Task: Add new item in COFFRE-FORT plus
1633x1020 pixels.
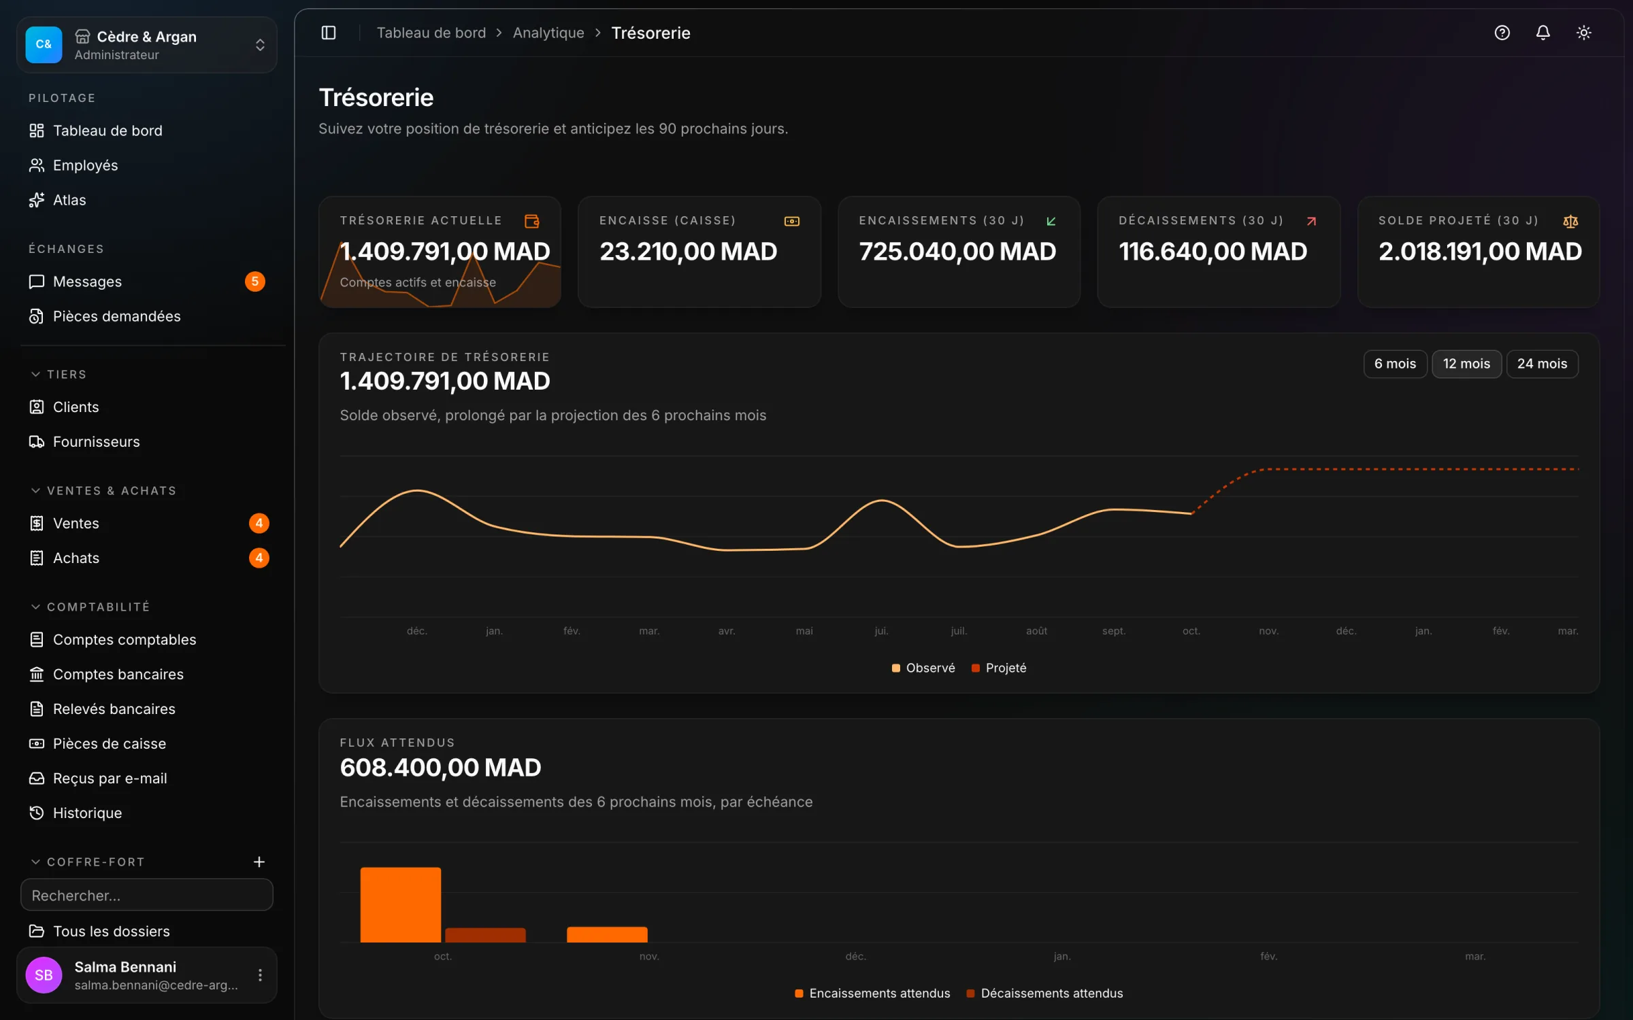Action: 259,862
